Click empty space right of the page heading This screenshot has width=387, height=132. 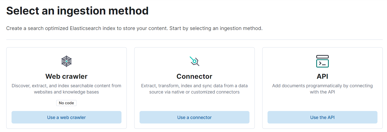point(251,11)
